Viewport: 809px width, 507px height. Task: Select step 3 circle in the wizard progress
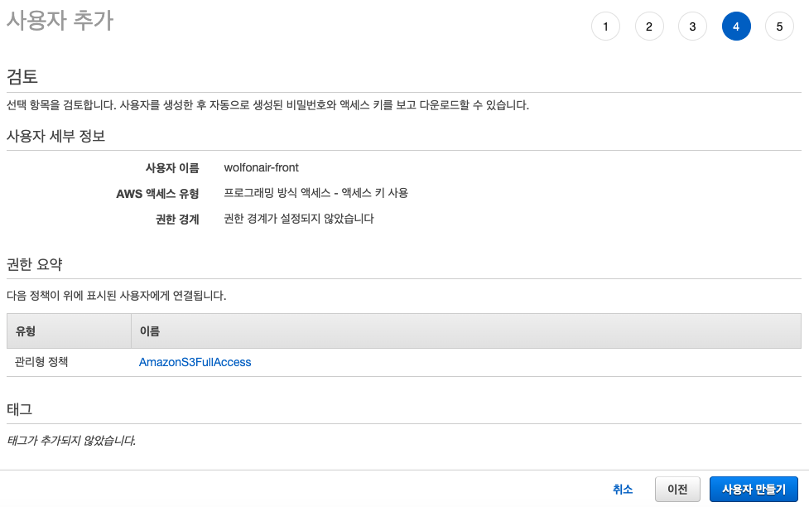point(692,26)
